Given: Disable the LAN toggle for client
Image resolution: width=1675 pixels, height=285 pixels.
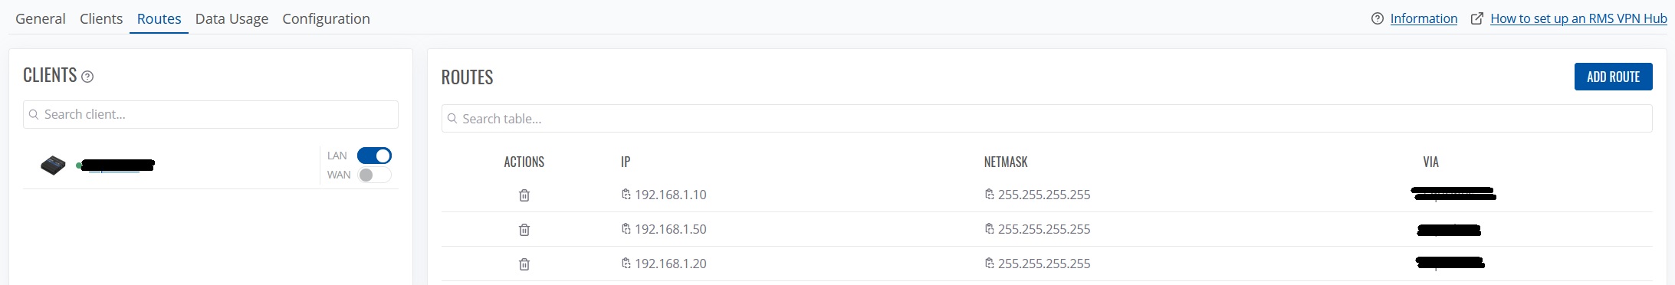Looking at the screenshot, I should (x=374, y=156).
